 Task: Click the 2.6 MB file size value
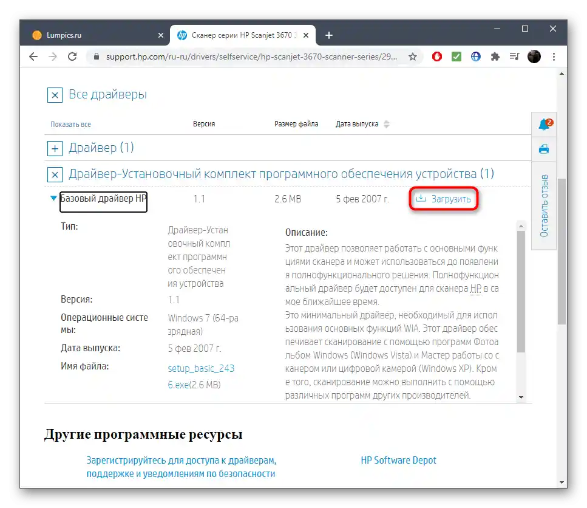coord(288,199)
